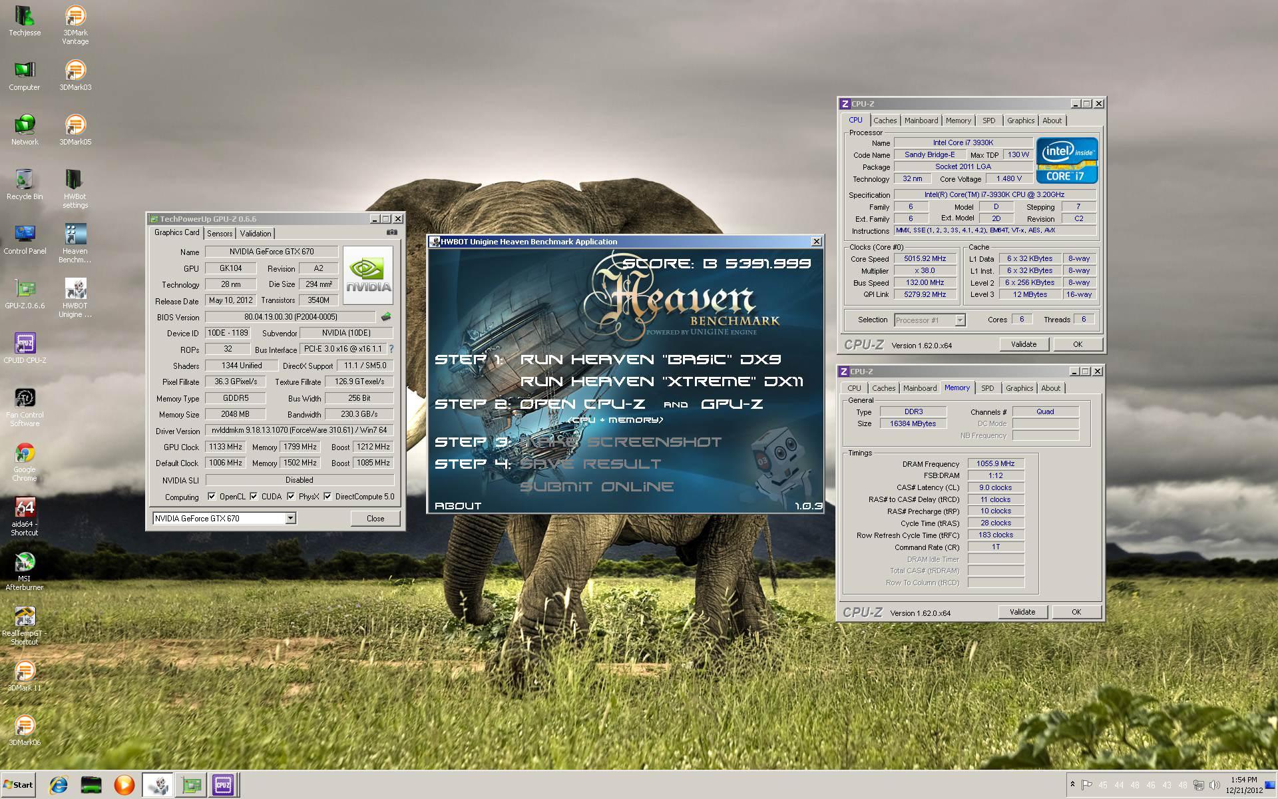The width and height of the screenshot is (1278, 799).
Task: Open the 3DMark05 shortcut
Action: point(75,131)
